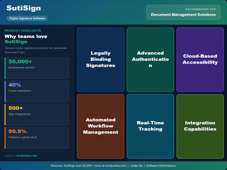Click the green SutiSign heading in sidebar

[16, 42]
